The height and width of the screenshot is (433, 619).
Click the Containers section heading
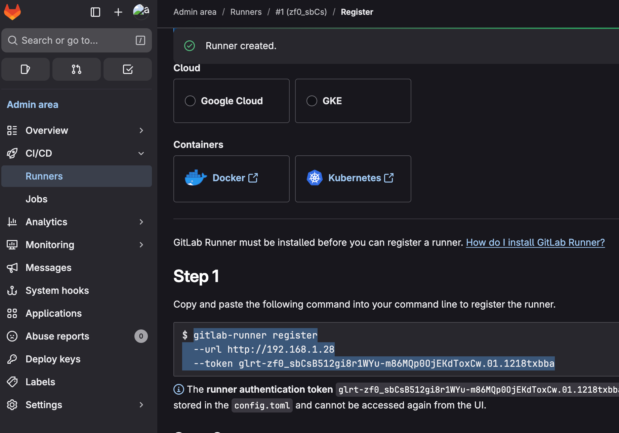point(198,145)
